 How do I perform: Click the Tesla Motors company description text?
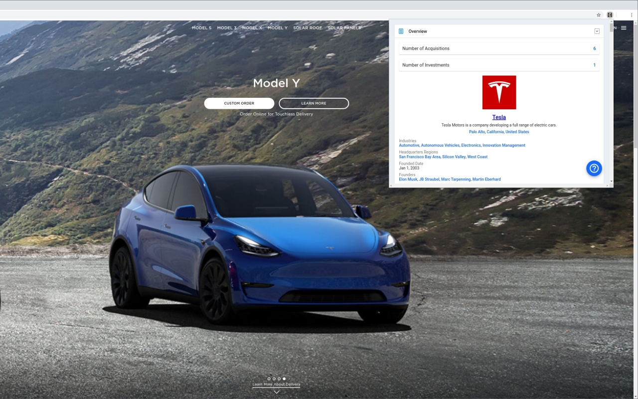499,125
